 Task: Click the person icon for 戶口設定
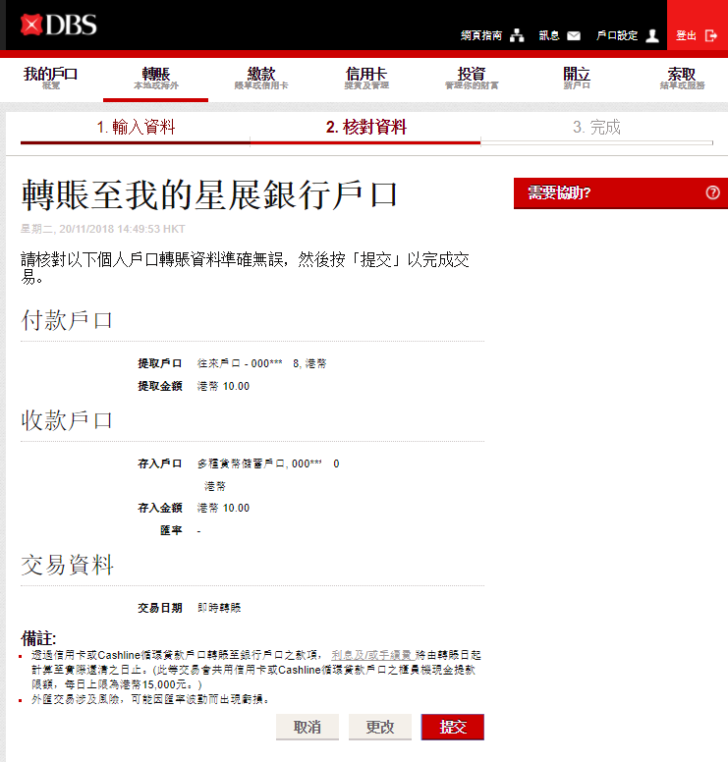[x=652, y=35]
